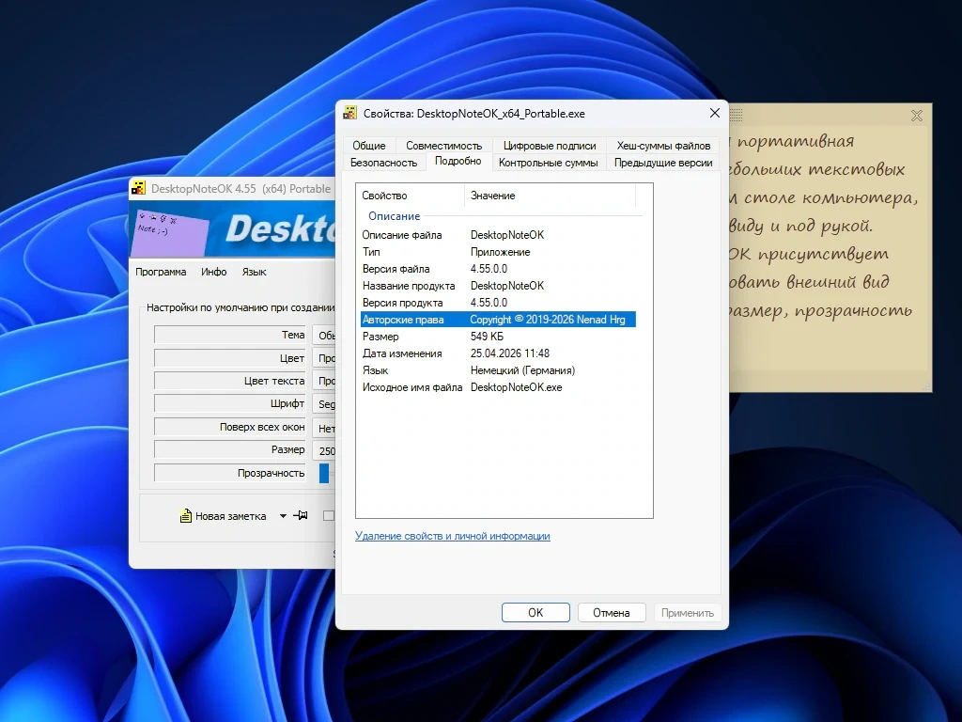Click the DesktopNoteOK icon in Properties title bar
This screenshot has height=722, width=962.
coord(349,113)
